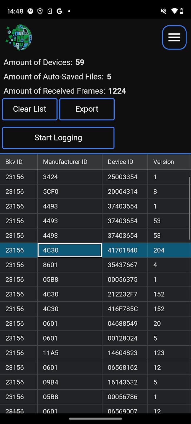Screen dimensions: 191x424
Task: Click the Bkv ID column header
Action: (x=14, y=162)
